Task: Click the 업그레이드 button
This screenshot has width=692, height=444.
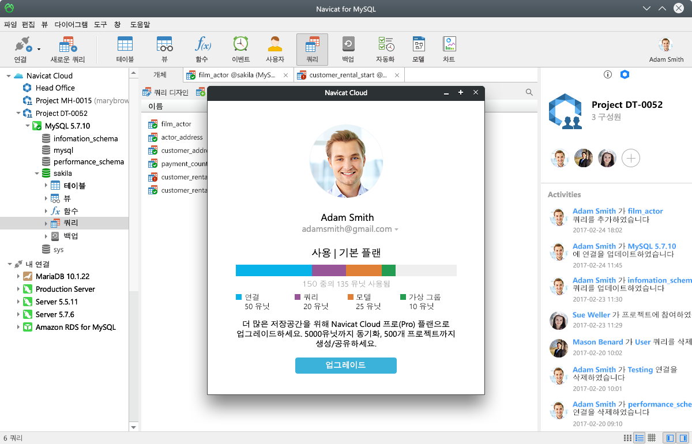Action: (x=345, y=366)
